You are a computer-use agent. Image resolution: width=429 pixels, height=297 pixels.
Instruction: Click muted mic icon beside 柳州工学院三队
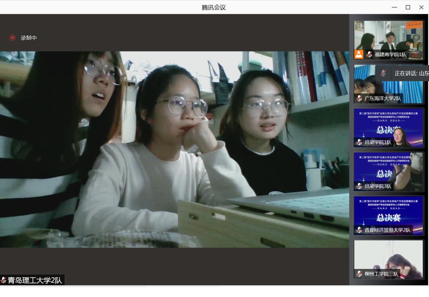click(359, 274)
